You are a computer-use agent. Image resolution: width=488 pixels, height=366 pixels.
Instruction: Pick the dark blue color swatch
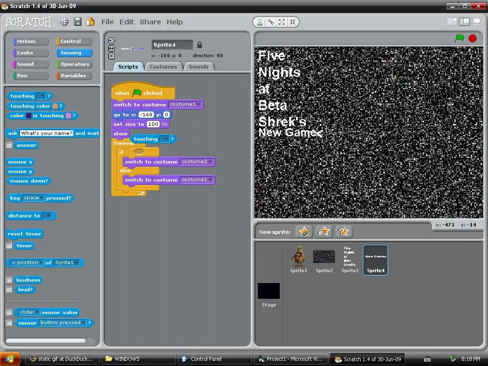(29, 115)
